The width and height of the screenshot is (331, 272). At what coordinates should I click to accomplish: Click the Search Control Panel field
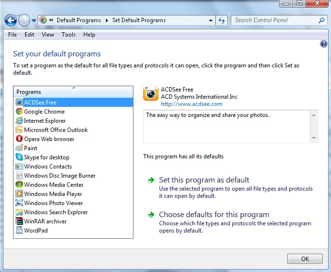275,20
